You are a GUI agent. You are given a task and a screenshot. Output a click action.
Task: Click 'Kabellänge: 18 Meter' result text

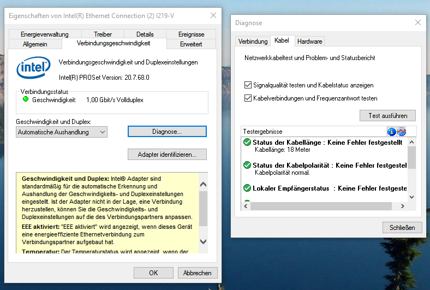coord(283,150)
